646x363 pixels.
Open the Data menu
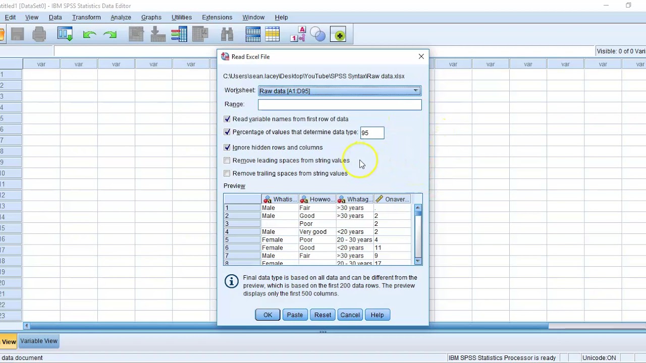click(x=55, y=17)
